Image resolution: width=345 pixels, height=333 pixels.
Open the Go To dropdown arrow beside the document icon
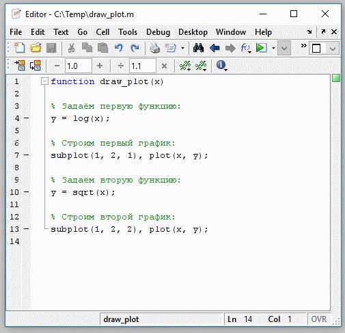182,48
